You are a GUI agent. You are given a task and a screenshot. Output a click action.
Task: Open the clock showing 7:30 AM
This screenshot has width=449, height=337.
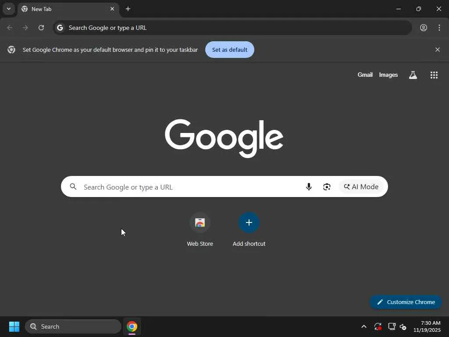(427, 326)
